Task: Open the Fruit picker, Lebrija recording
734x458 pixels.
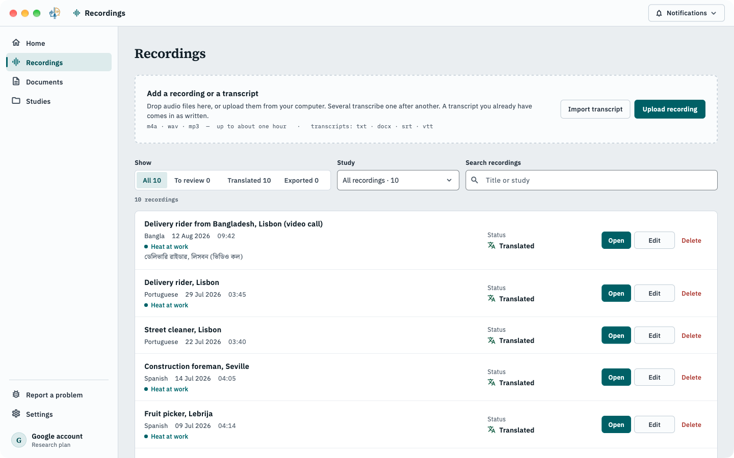Action: (616, 424)
